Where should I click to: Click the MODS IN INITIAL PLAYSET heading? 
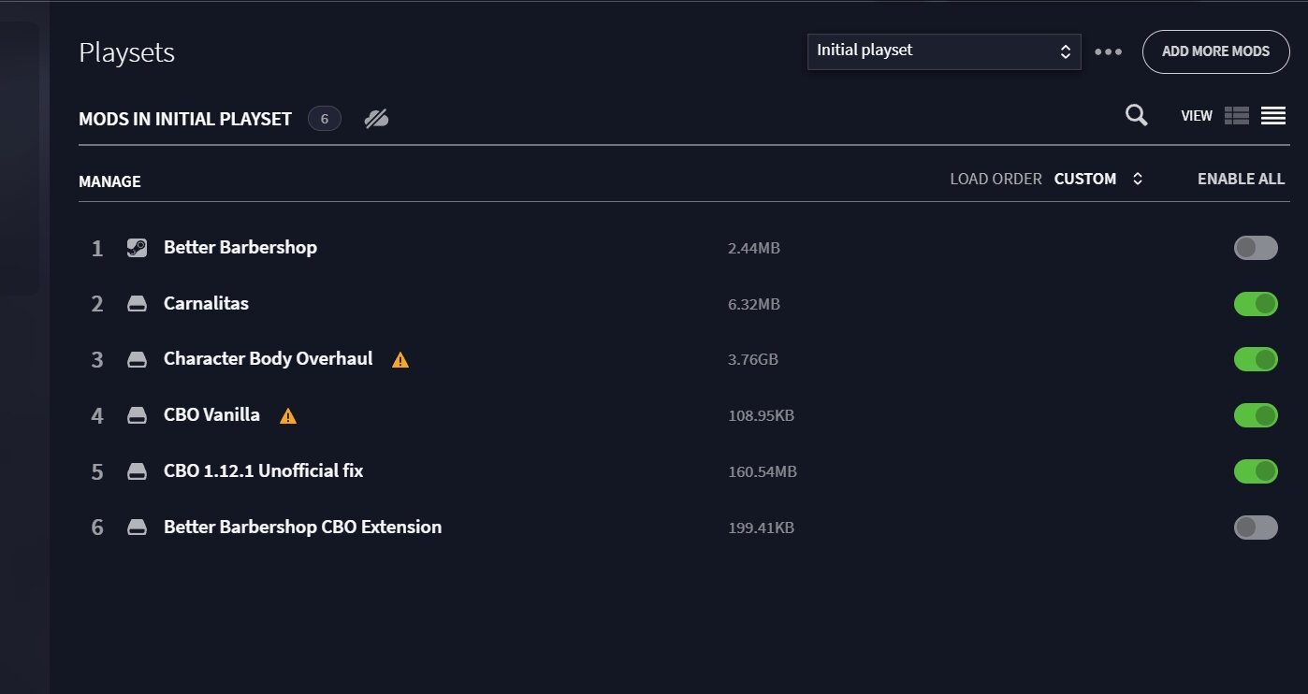185,119
